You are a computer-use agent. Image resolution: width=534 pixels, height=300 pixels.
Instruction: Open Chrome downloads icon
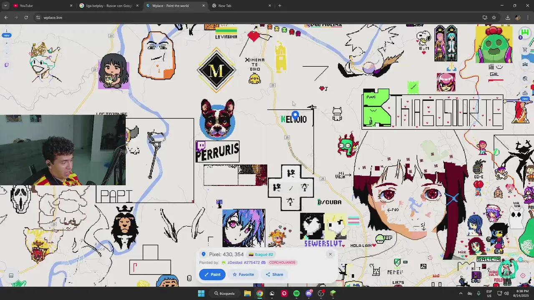tap(508, 17)
